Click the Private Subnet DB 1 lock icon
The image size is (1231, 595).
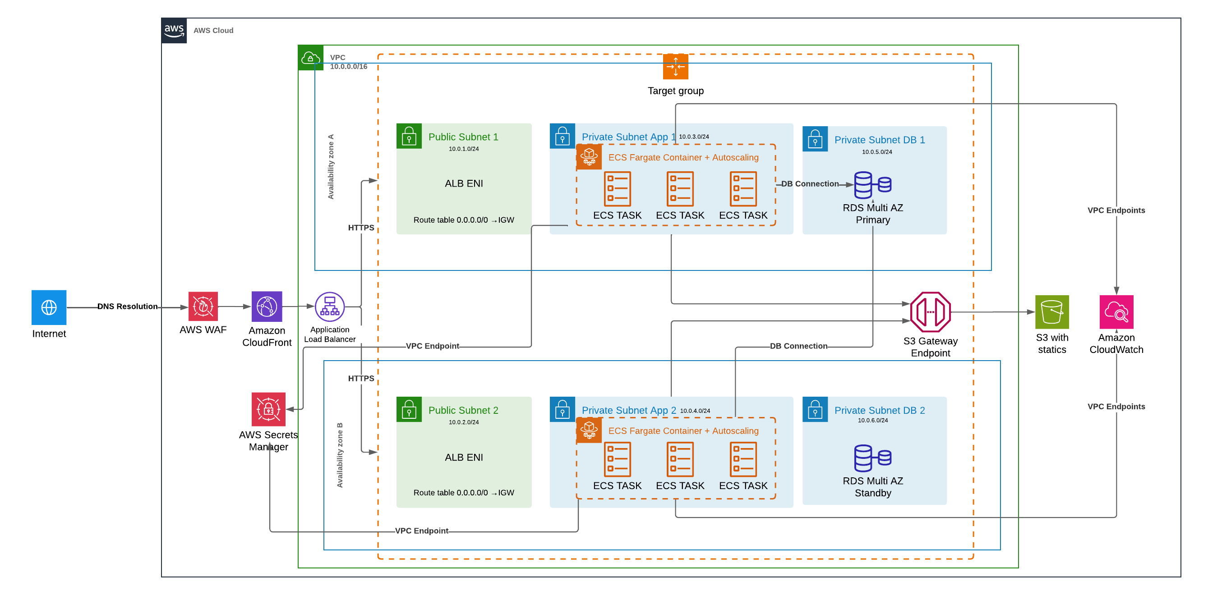[815, 139]
